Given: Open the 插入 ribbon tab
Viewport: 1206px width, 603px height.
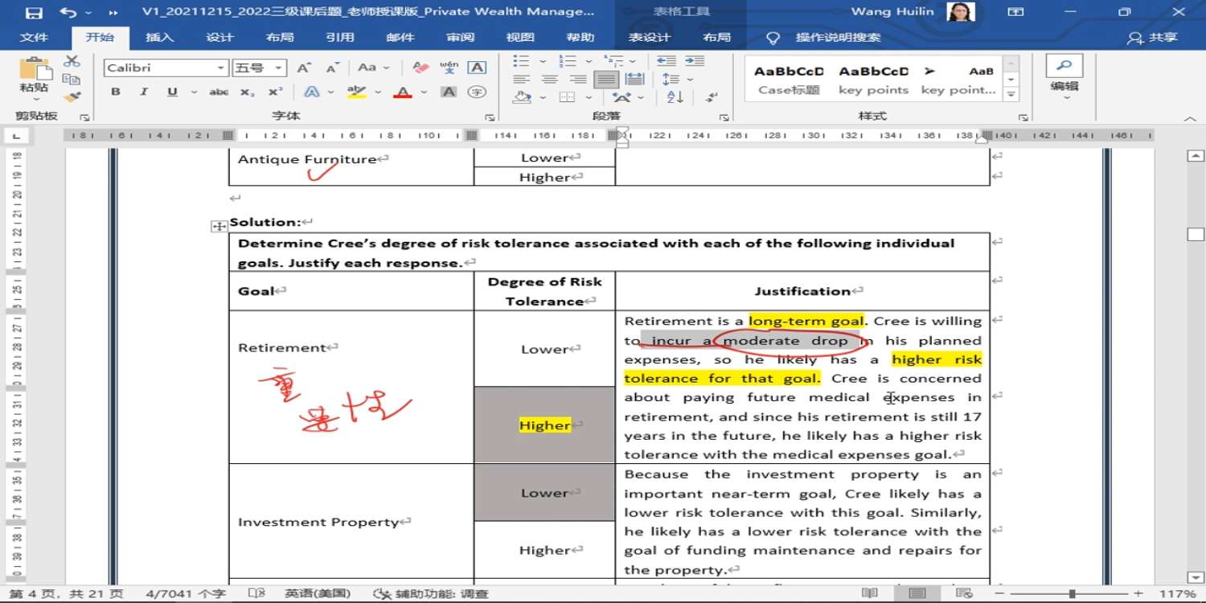Looking at the screenshot, I should coord(159,38).
